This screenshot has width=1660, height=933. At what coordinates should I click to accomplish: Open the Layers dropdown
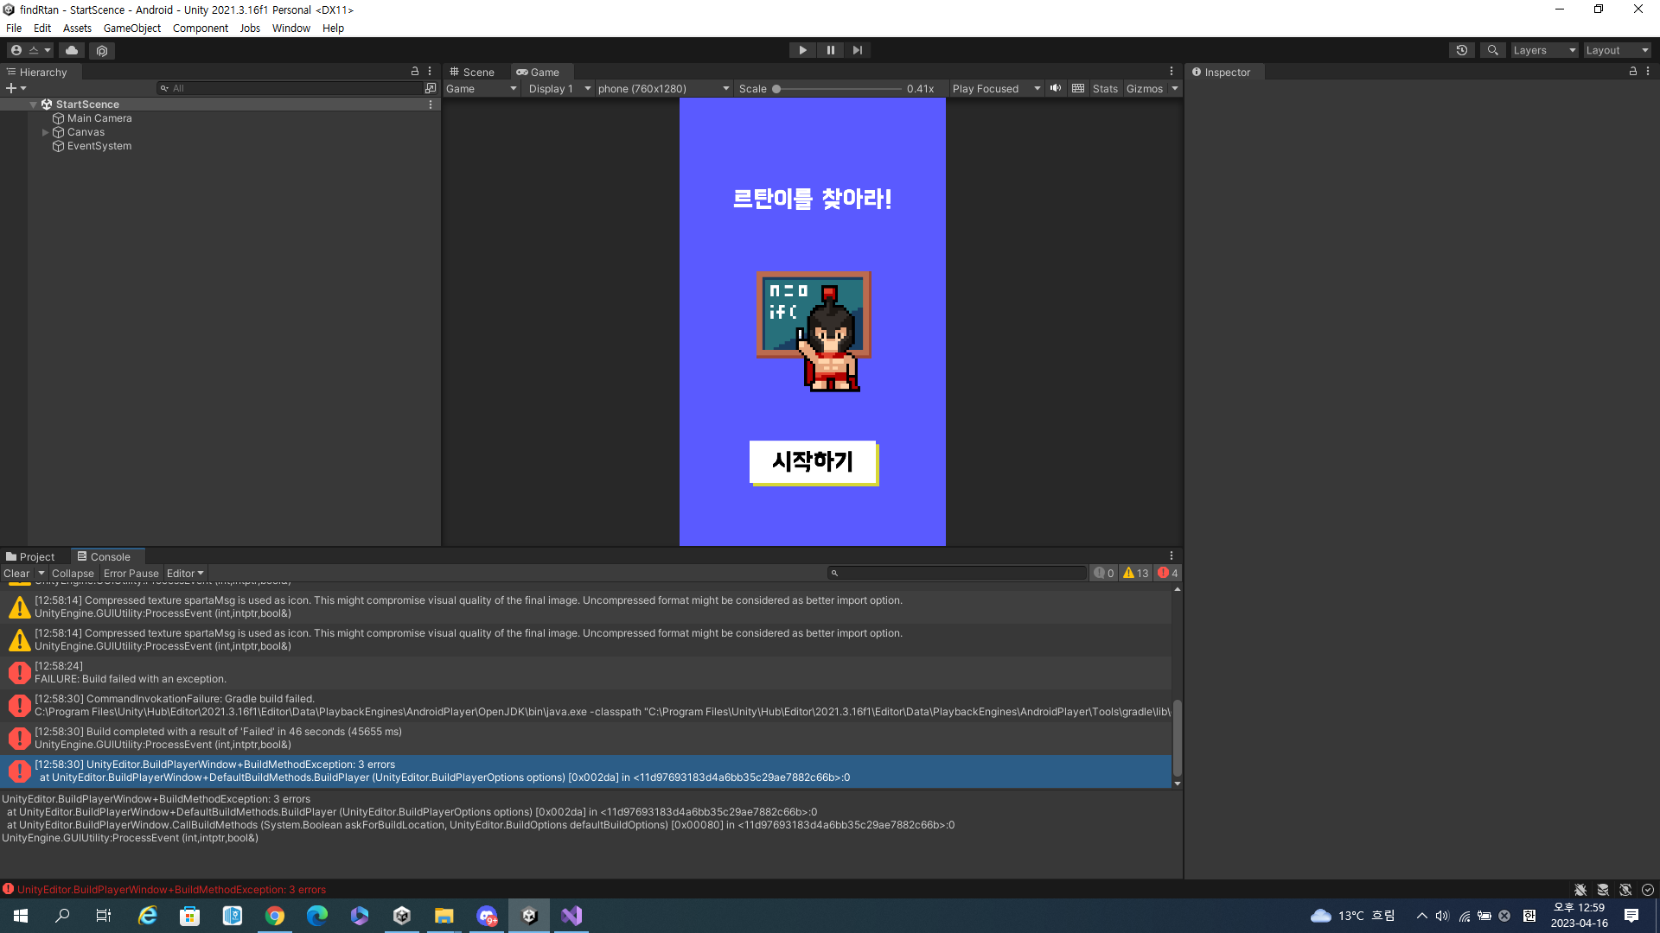click(x=1545, y=50)
